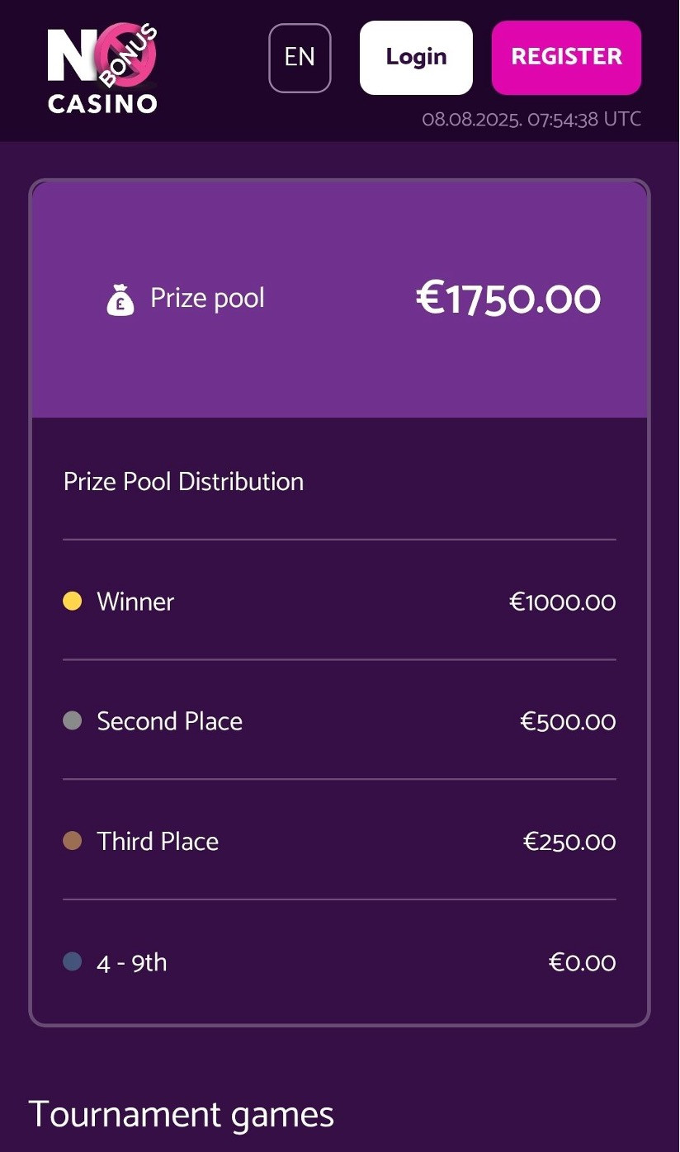Click the blue 4 - 9th dot
Screen dimensions: 680x1152
[73, 961]
